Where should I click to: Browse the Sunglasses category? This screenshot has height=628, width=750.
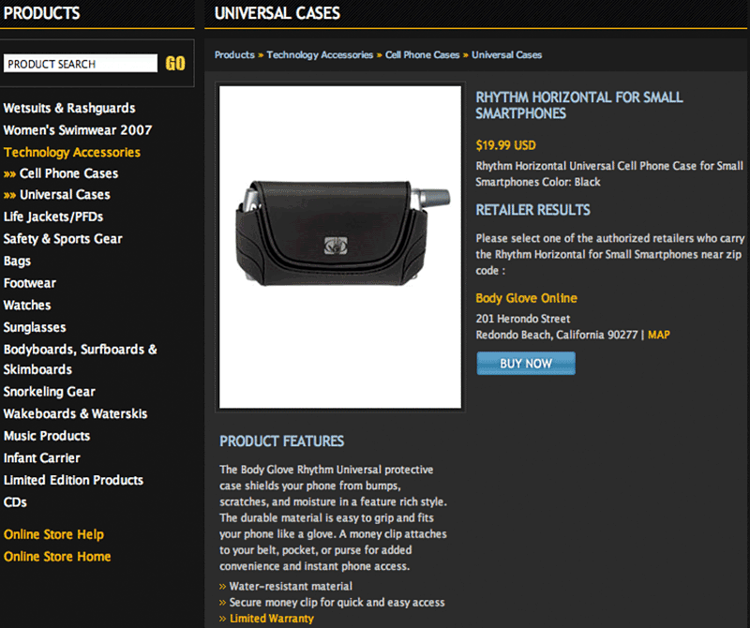coord(35,327)
